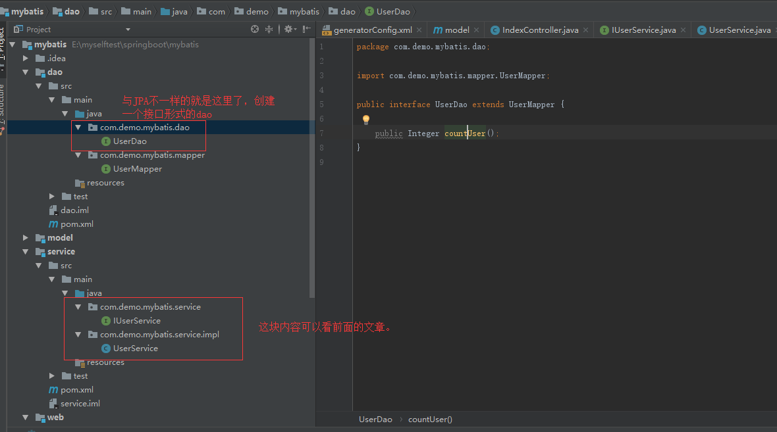Click UserMapper in the extends clause
This screenshot has width=777, height=432.
pyautogui.click(x=531, y=105)
